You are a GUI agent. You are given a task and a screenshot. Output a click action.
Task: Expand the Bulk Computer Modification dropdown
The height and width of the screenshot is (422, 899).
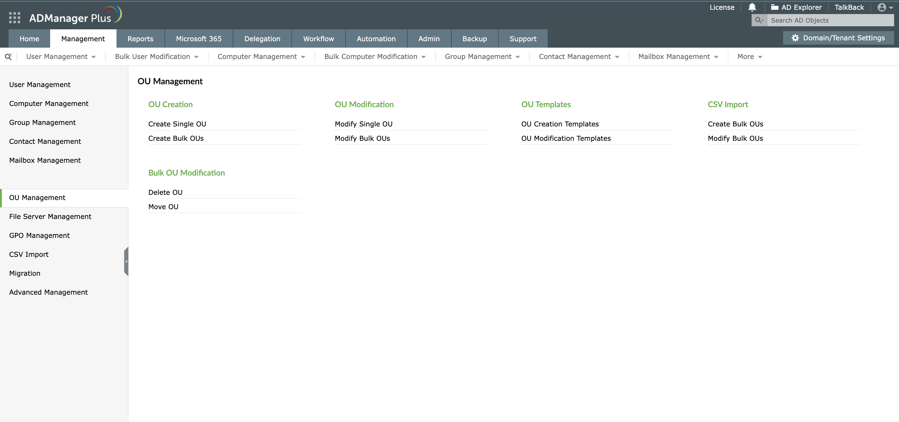375,57
